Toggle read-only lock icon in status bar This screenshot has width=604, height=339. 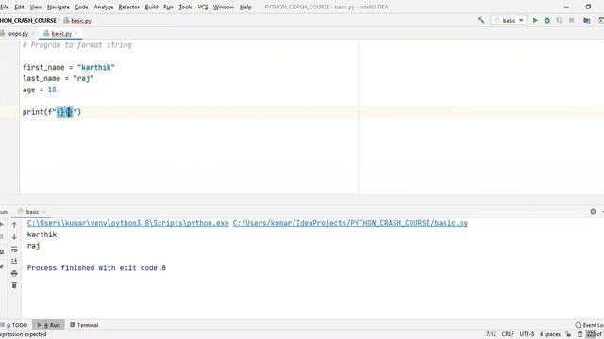(x=568, y=334)
